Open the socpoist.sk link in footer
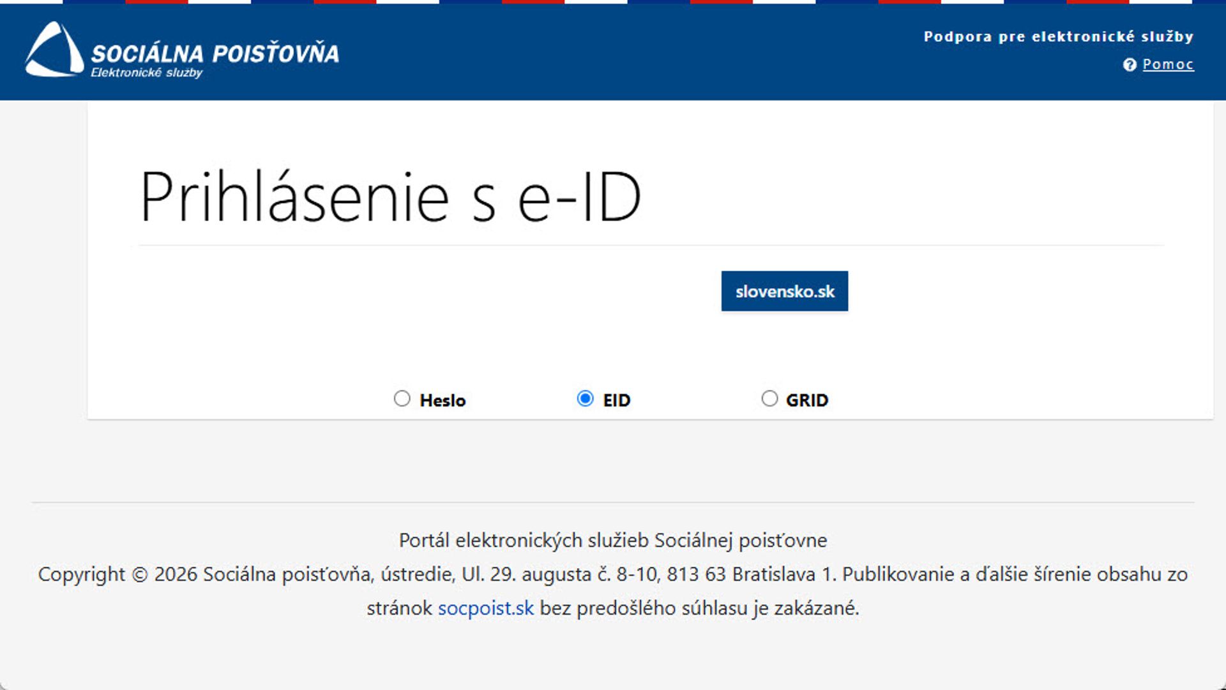The height and width of the screenshot is (690, 1226). pos(485,608)
